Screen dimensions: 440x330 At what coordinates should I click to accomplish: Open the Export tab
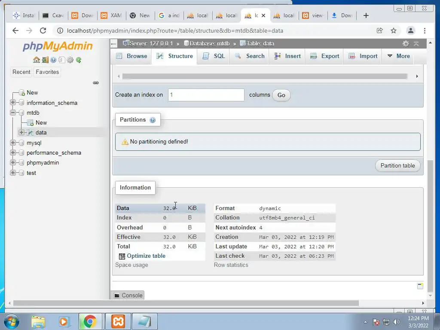324,56
